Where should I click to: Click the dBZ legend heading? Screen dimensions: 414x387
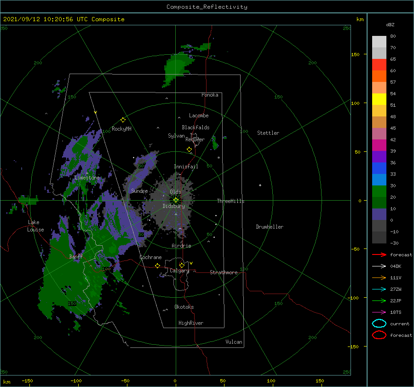coord(390,24)
